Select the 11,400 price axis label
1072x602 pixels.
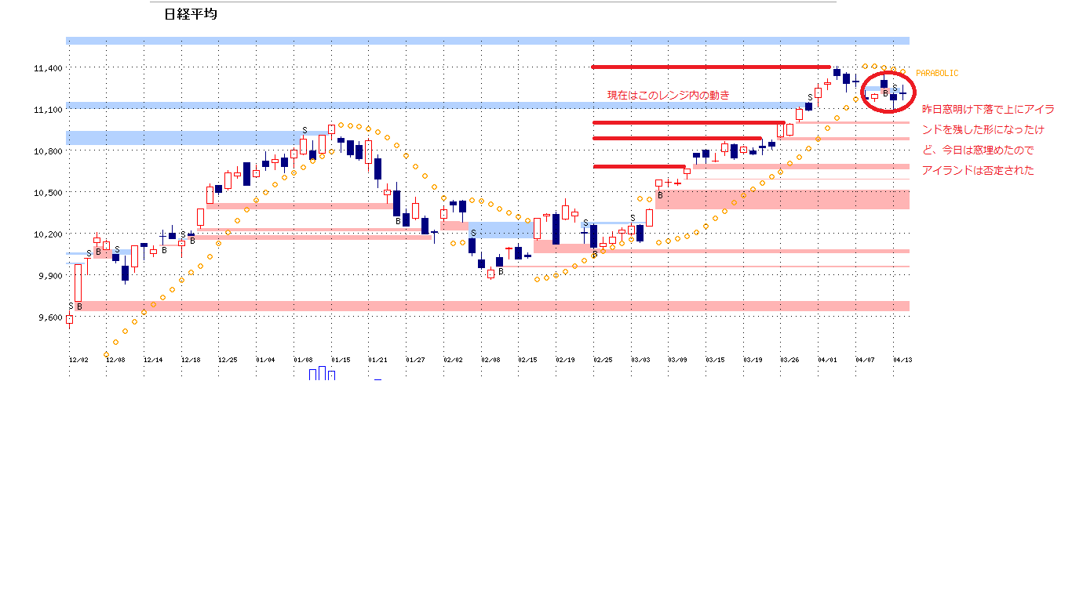(48, 68)
